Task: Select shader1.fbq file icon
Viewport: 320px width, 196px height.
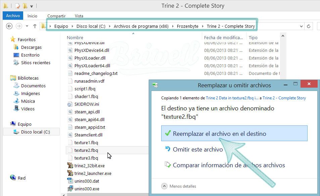Action: [x=70, y=96]
